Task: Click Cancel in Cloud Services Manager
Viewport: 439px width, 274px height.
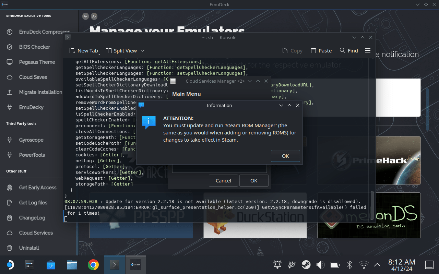Action: (x=223, y=181)
